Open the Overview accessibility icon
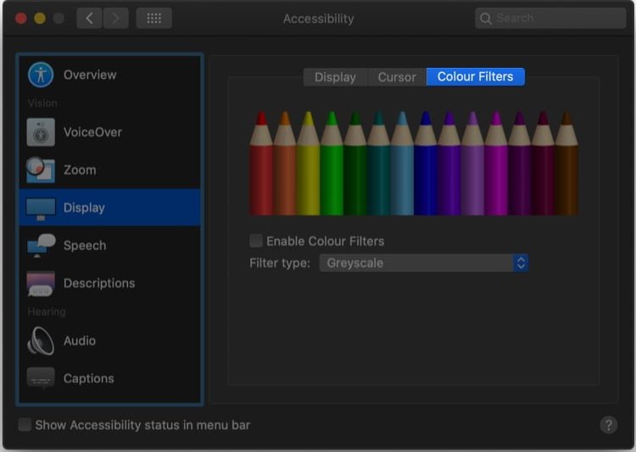The height and width of the screenshot is (452, 636). (41, 75)
